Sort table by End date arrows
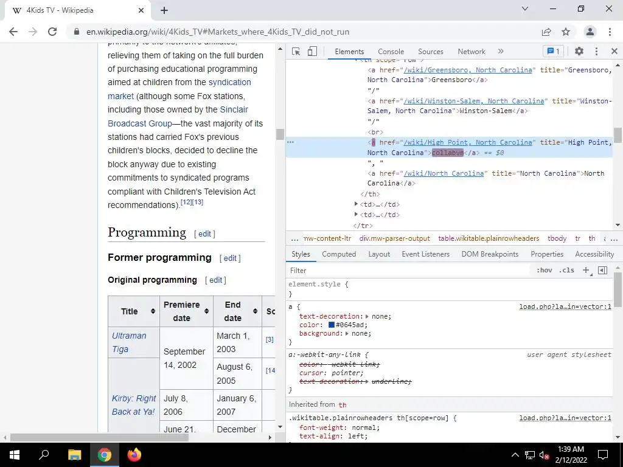This screenshot has height=467, width=623. (255, 311)
